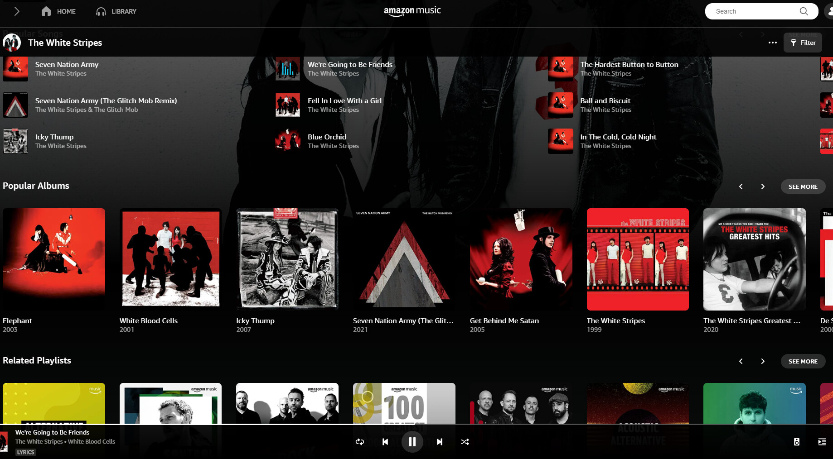The width and height of the screenshot is (833, 459).
Task: Open Seven Nation Army Glitch Mob Remix album cover
Action: click(404, 259)
